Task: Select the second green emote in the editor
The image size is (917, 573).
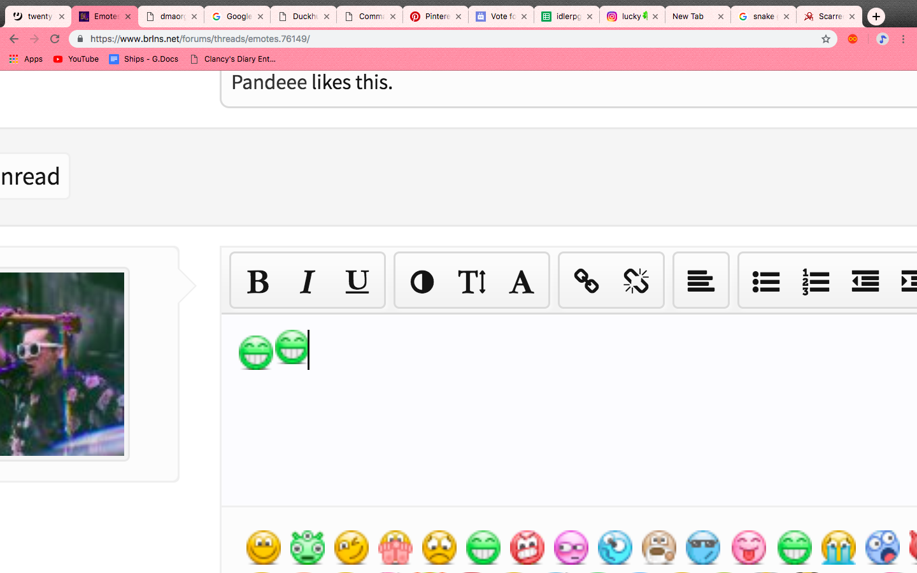Action: tap(292, 347)
